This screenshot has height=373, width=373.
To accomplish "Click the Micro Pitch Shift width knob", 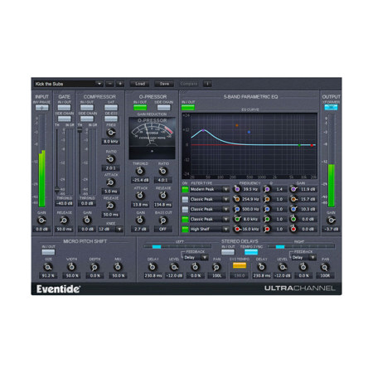I will coord(71,267).
